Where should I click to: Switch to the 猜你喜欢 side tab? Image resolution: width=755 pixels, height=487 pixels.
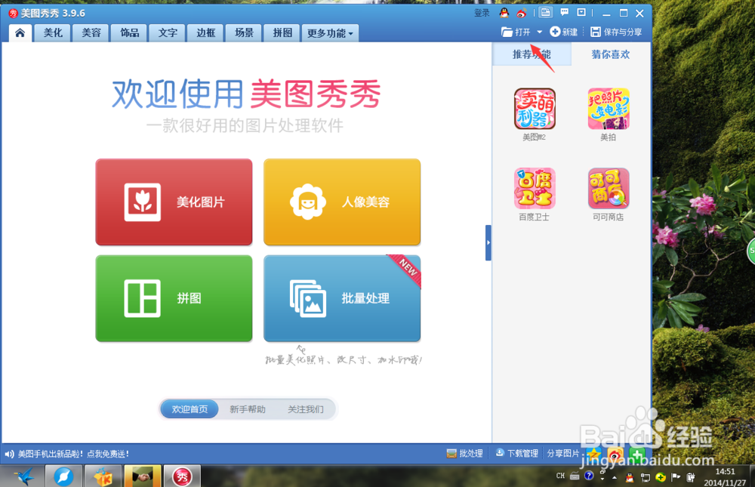click(611, 54)
